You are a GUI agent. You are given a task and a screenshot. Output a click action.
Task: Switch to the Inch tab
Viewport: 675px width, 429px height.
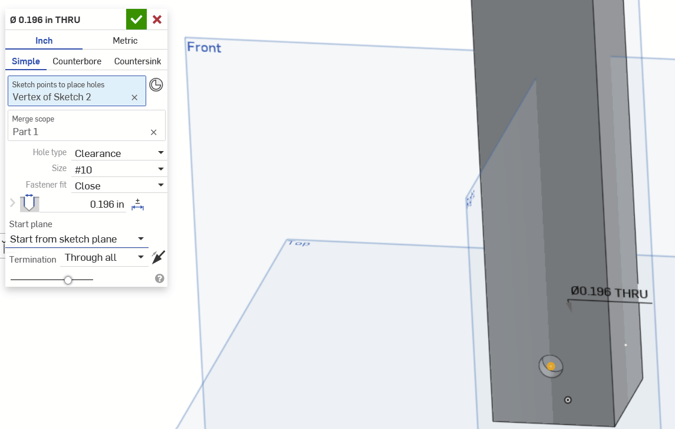point(44,41)
